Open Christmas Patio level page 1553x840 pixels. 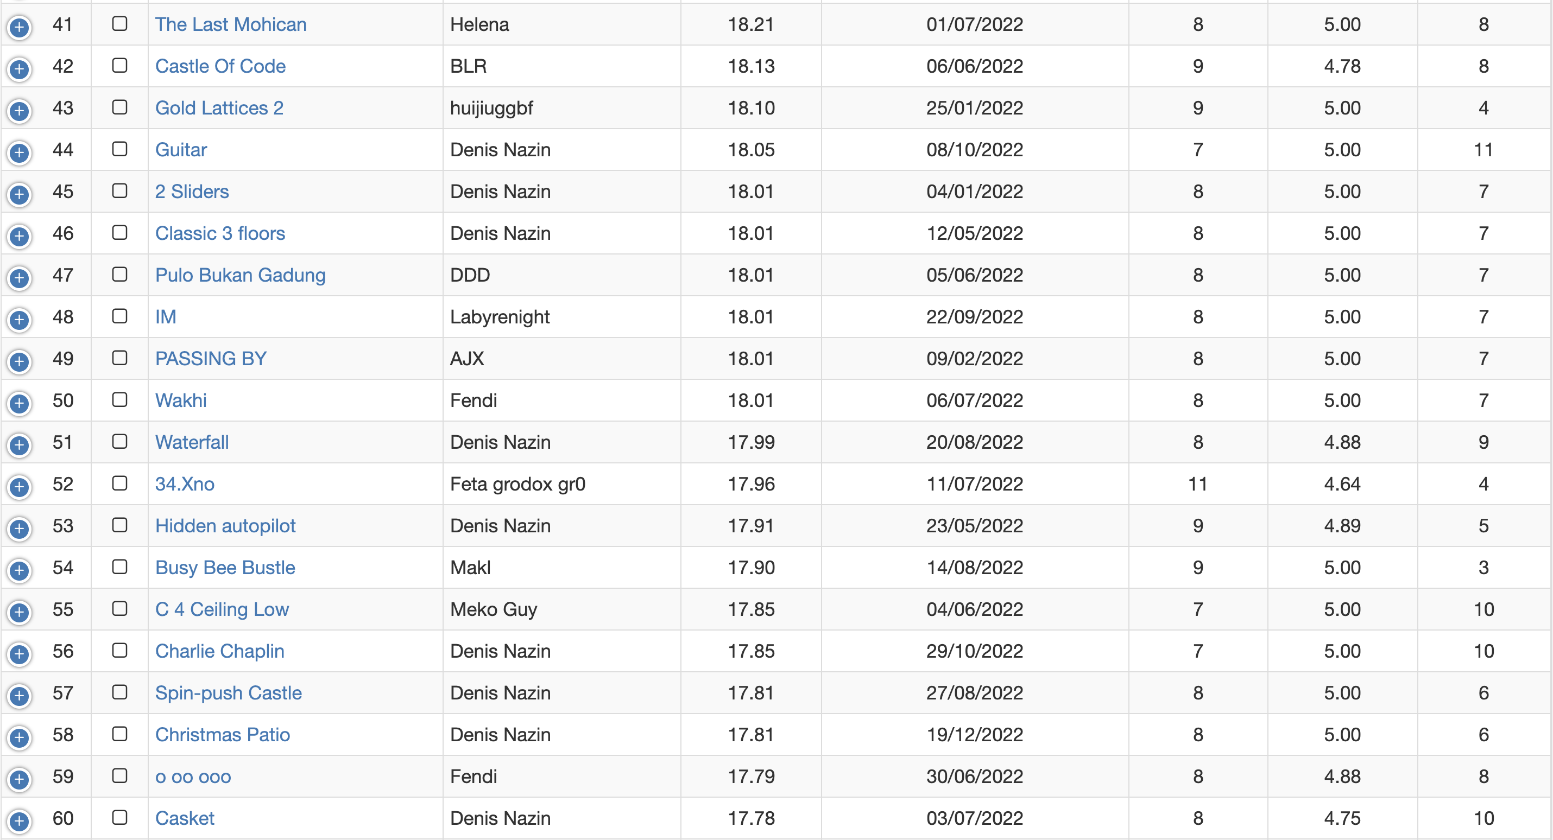click(223, 735)
